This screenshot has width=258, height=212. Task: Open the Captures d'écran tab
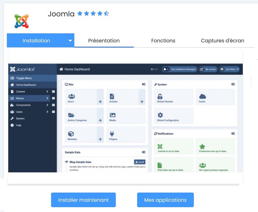pos(222,41)
